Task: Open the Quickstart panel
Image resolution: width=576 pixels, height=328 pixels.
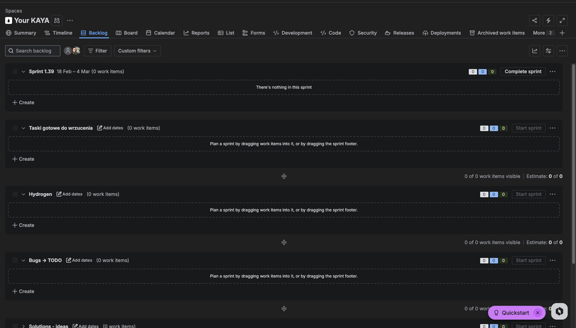Action: click(x=511, y=313)
